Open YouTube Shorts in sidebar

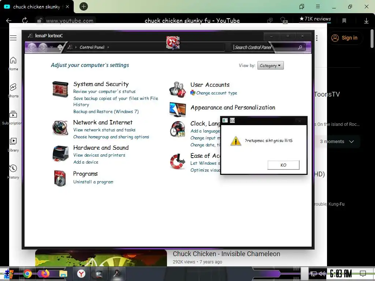pyautogui.click(x=13, y=91)
